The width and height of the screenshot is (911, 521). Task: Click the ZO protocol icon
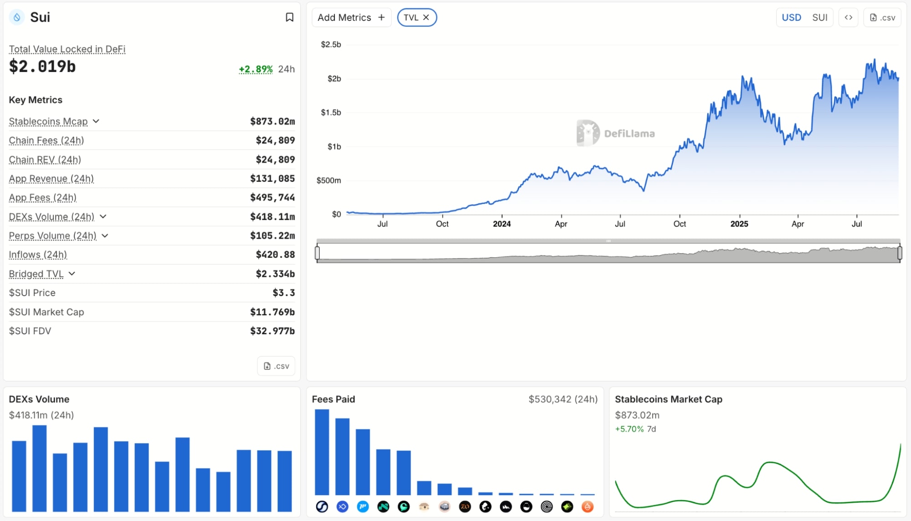coord(465,506)
